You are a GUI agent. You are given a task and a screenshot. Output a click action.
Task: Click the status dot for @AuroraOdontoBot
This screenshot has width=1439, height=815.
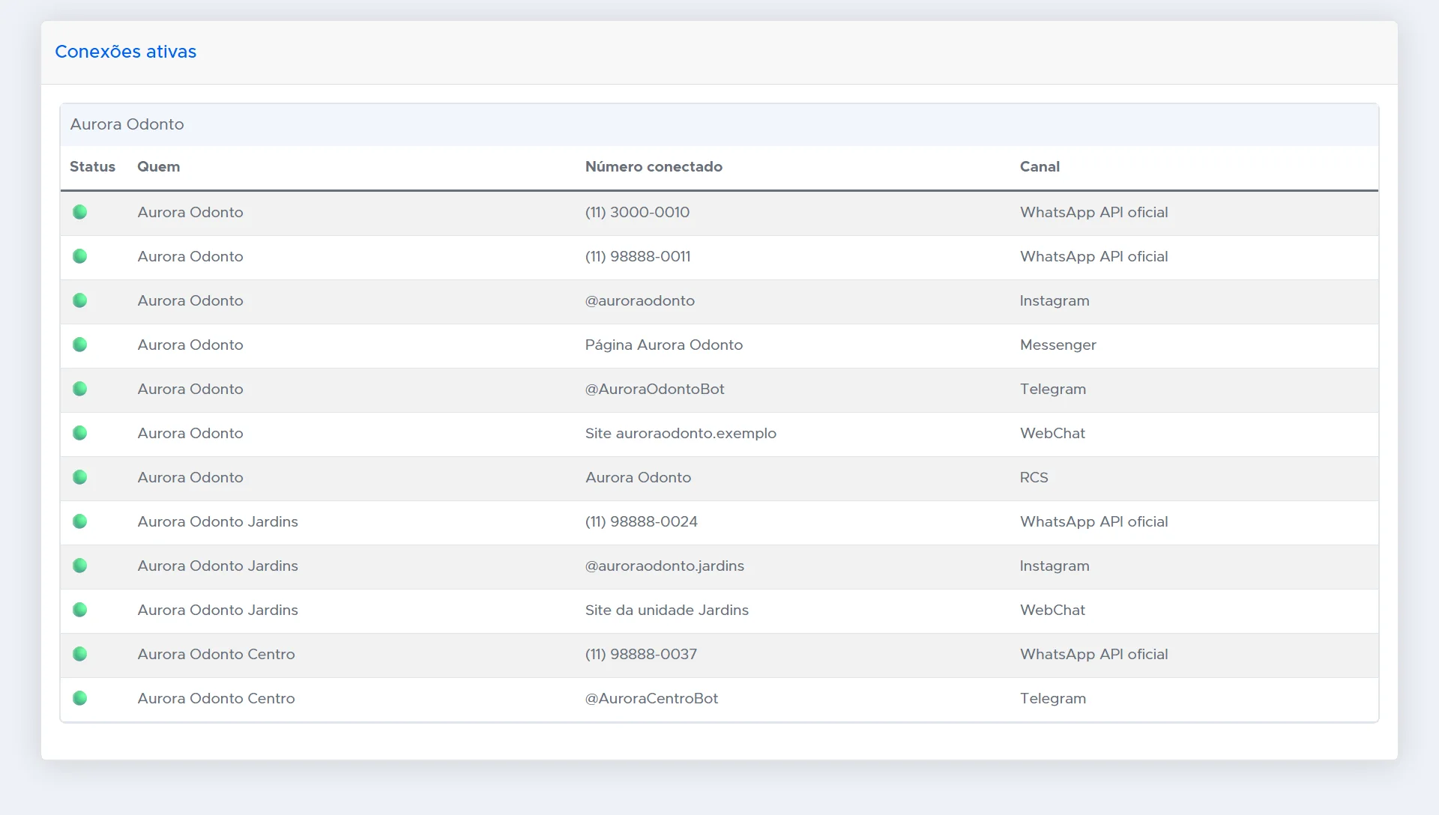pyautogui.click(x=79, y=389)
